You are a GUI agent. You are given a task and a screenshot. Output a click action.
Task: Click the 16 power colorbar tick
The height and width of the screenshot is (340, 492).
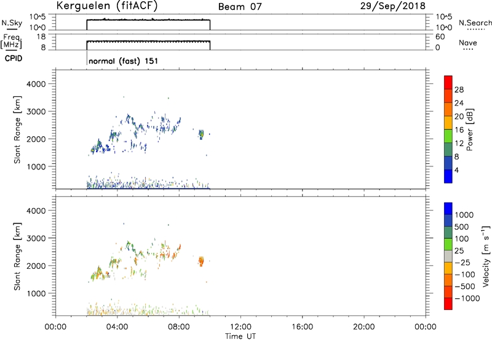pos(459,130)
